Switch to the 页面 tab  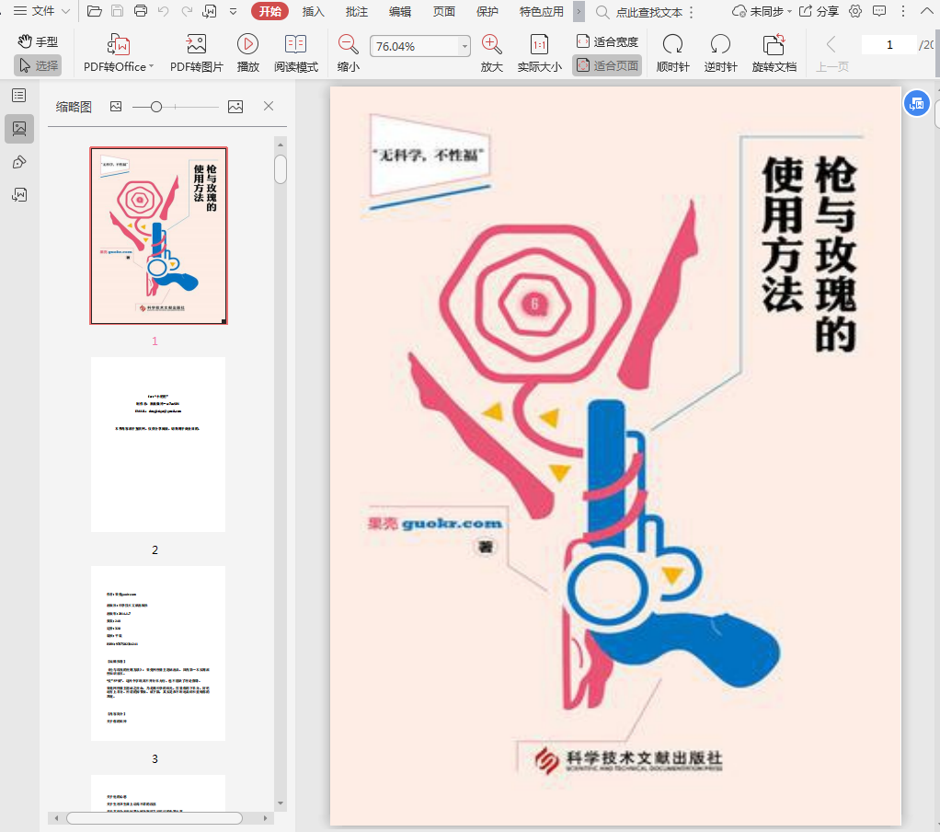tap(443, 11)
